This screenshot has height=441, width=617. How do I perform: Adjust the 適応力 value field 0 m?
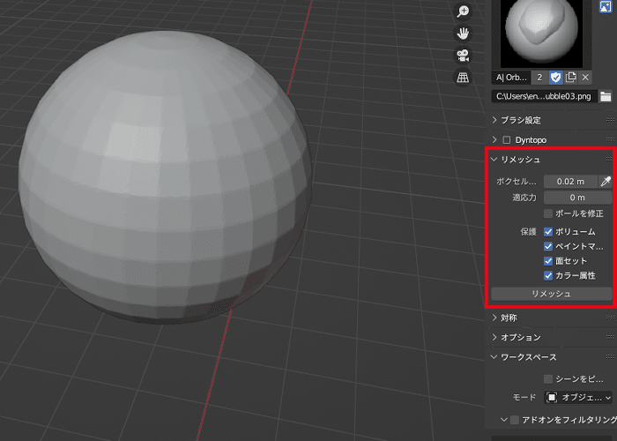pyautogui.click(x=577, y=198)
